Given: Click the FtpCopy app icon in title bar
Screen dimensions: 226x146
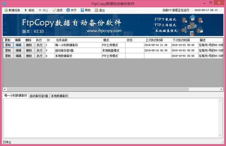Looking at the screenshot, I should click(x=4, y=3).
